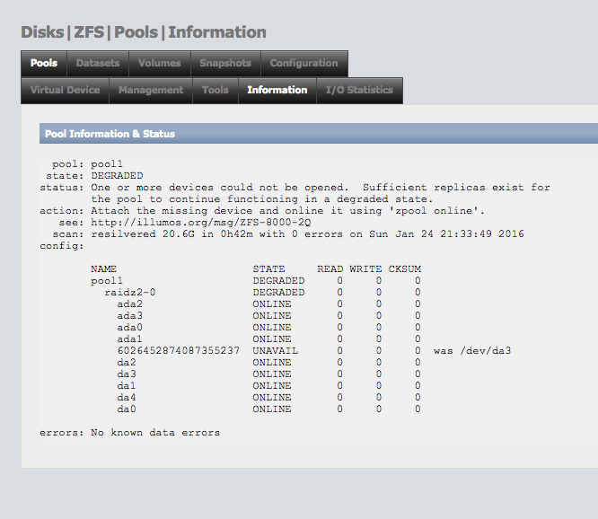Open the I/O Statistics sub-tab
This screenshot has height=519, width=598.
click(x=360, y=91)
